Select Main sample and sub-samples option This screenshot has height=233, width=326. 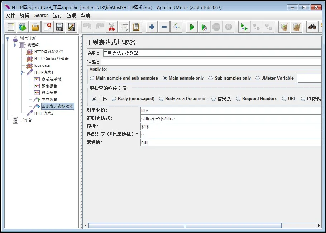point(92,78)
